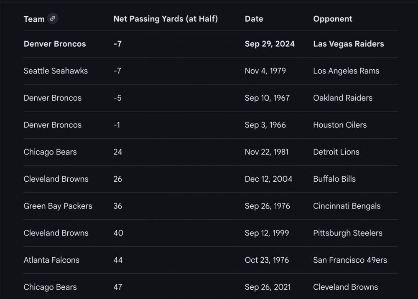Click Net Passing Yards (at Half) header

166,19
